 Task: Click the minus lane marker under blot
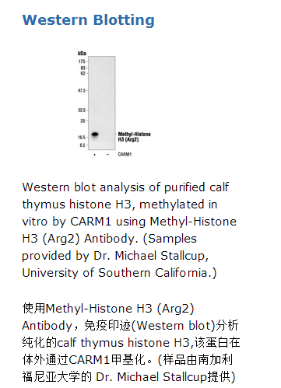(x=107, y=155)
